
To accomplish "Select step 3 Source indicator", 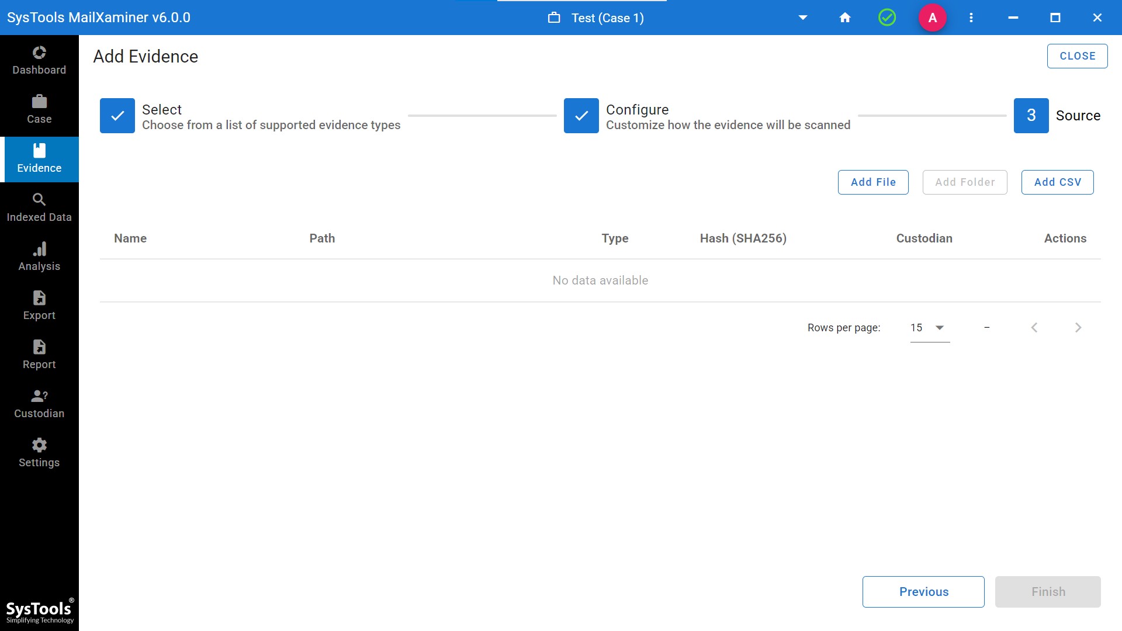I will pyautogui.click(x=1031, y=116).
